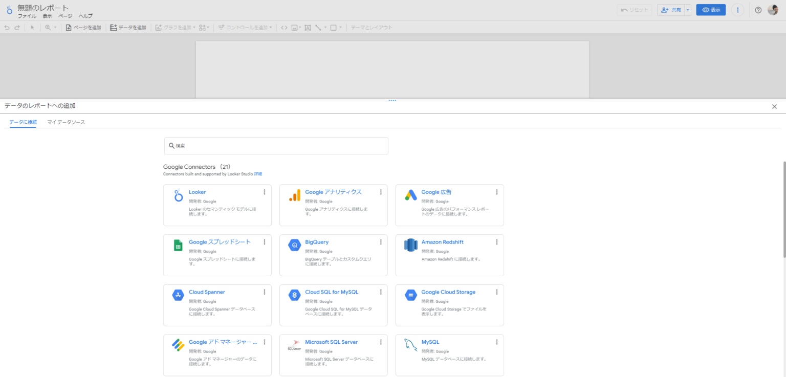Pick the MySQL dolphin icon
Viewport: 786px width, 377px height.
pos(411,345)
